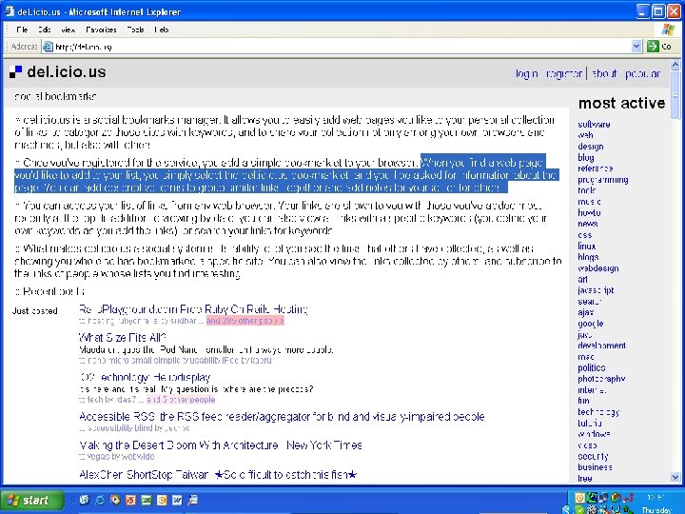Open the AlexChen ShortStop Taiwan post
Screen dimensions: 685x514
[x=218, y=474]
